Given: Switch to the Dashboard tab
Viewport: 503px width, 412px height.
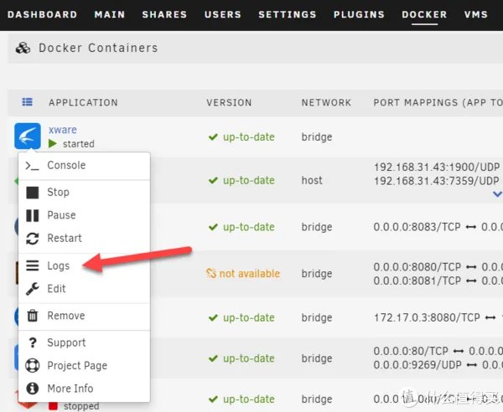Looking at the screenshot, I should [x=42, y=14].
